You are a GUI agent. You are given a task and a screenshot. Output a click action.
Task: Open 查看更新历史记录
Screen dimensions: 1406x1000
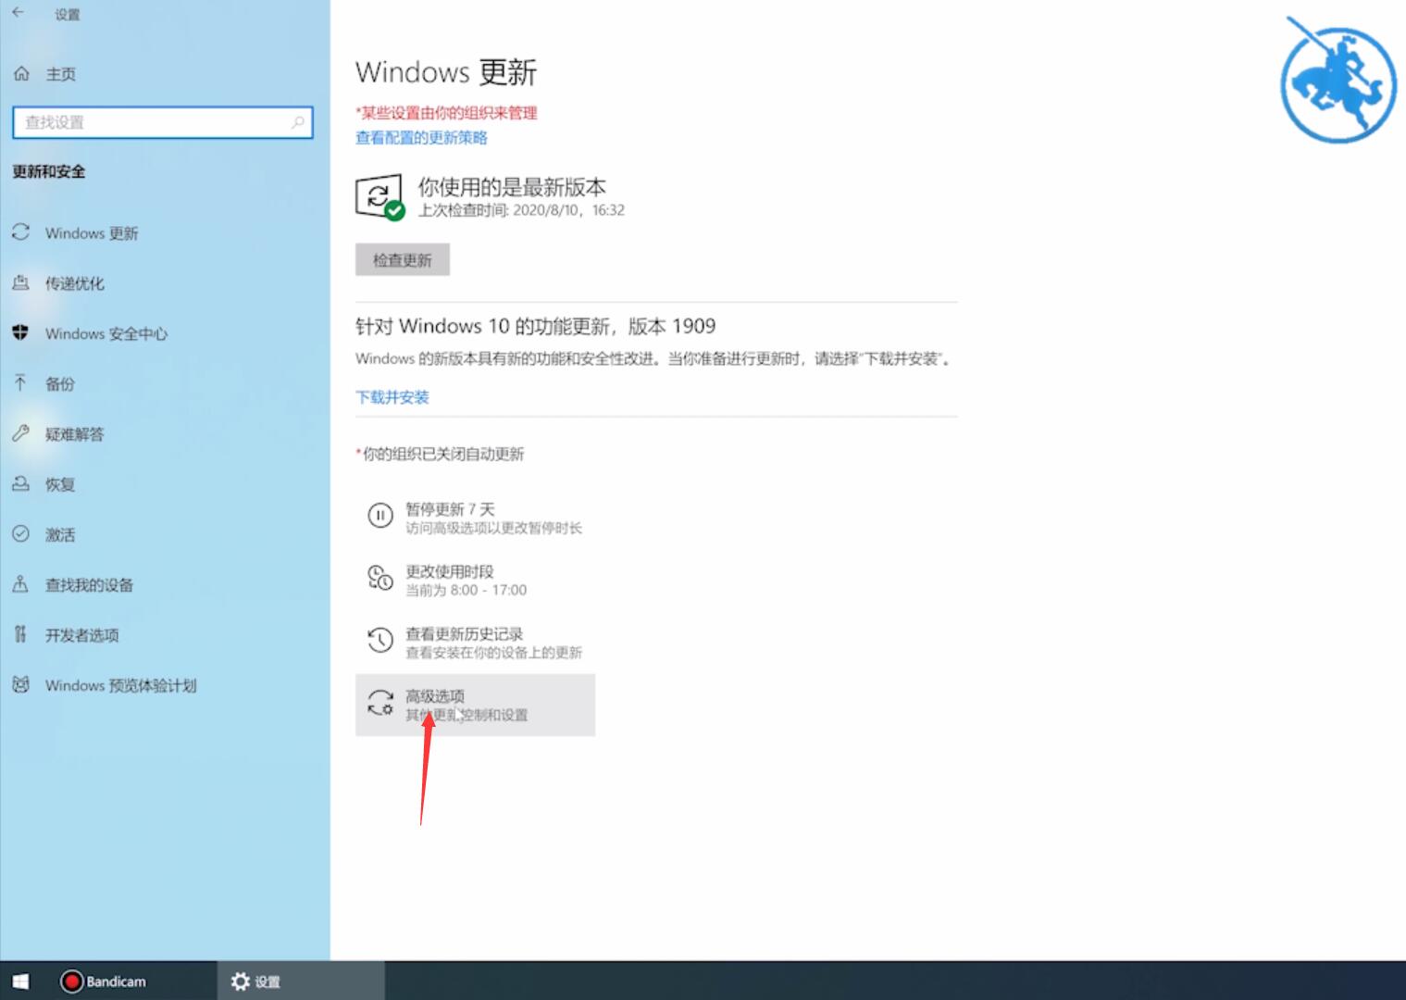pyautogui.click(x=475, y=642)
